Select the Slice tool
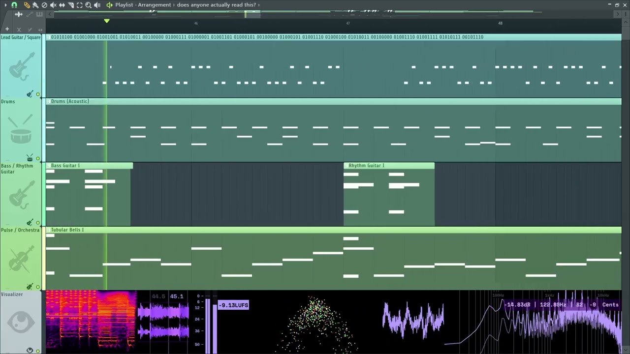 click(71, 5)
